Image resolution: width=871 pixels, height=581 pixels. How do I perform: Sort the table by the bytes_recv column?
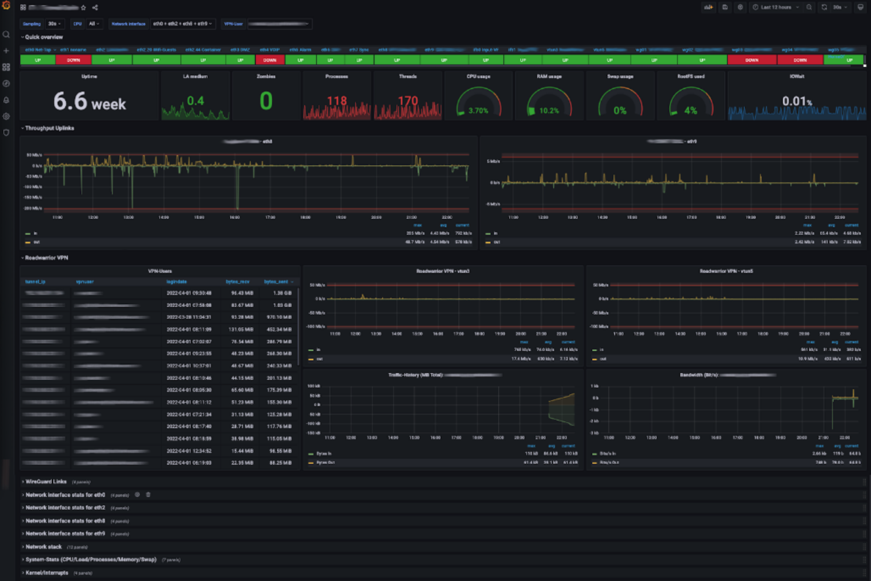click(237, 281)
